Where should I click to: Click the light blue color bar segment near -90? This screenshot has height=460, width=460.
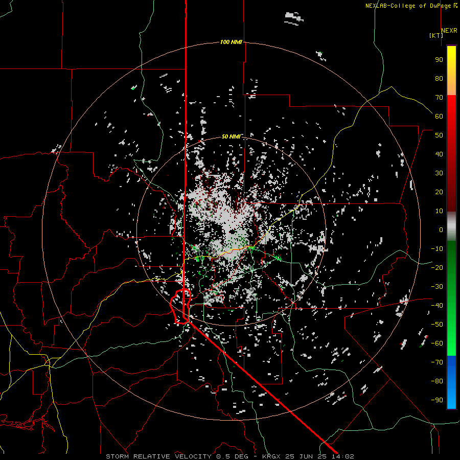click(x=451, y=398)
